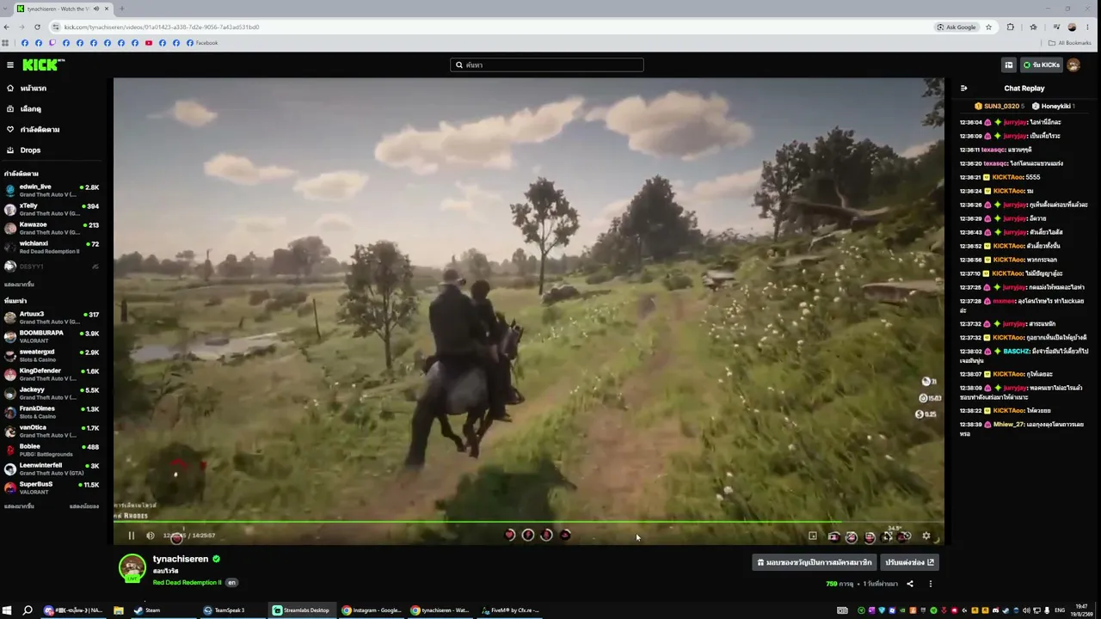Collapse the Chat Replay panel
The image size is (1101, 619).
tap(964, 88)
